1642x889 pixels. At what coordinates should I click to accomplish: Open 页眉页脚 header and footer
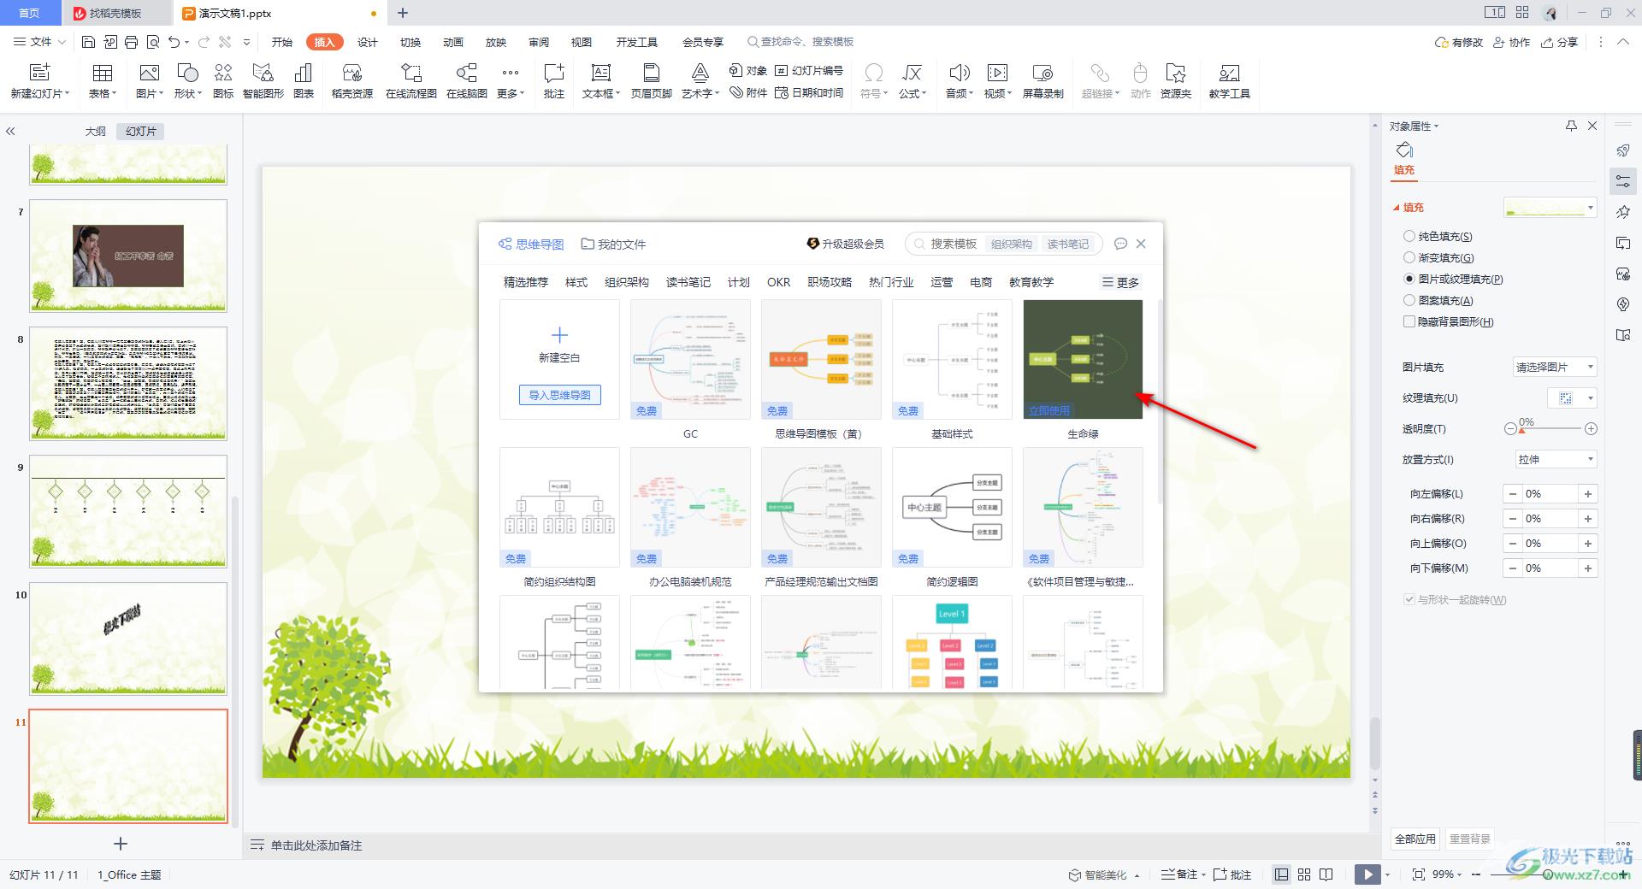[652, 81]
